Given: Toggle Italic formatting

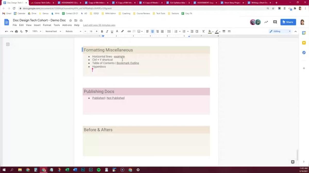Looking at the screenshot, I should point(107,31).
